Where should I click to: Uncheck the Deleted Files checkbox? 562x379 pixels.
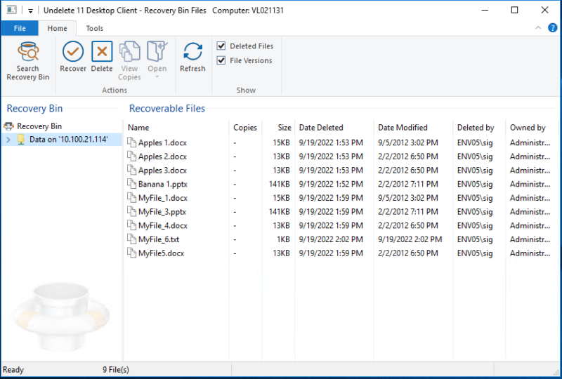221,46
